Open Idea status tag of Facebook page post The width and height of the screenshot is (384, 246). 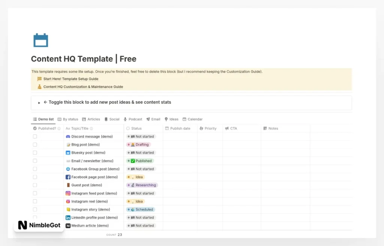point(135,177)
